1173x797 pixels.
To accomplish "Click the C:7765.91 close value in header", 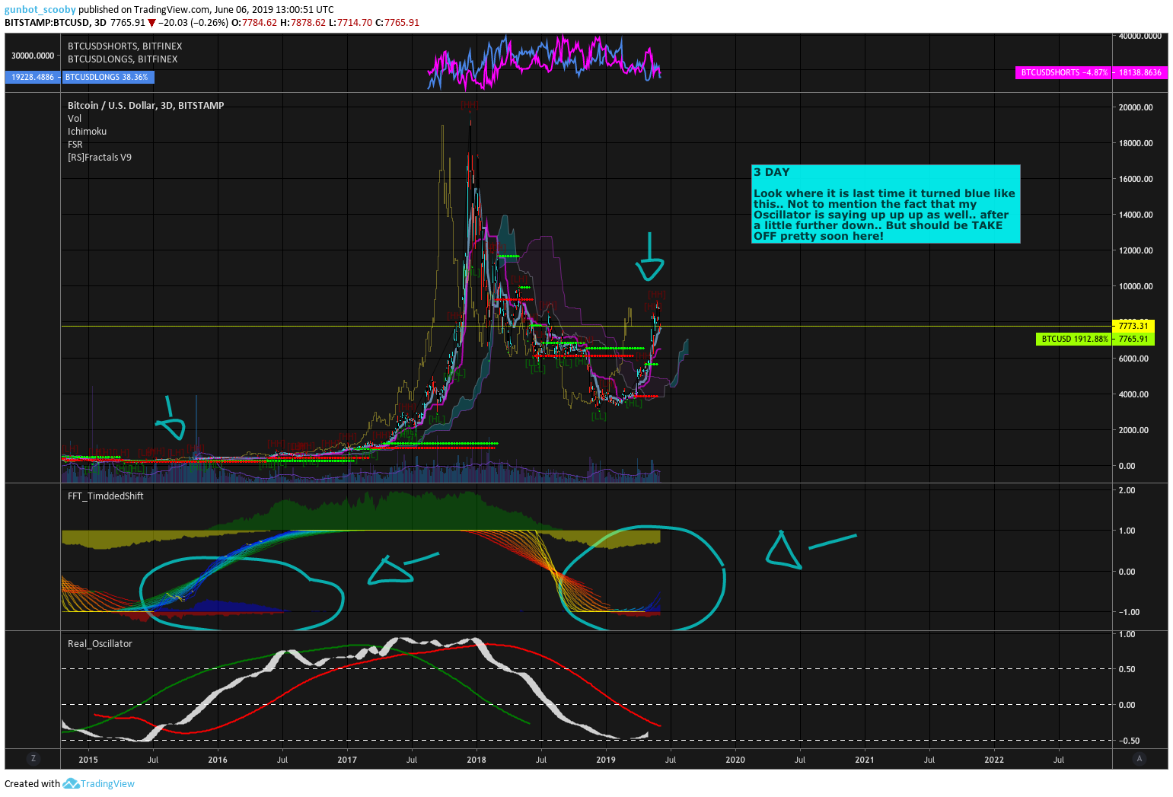I will click(x=397, y=23).
